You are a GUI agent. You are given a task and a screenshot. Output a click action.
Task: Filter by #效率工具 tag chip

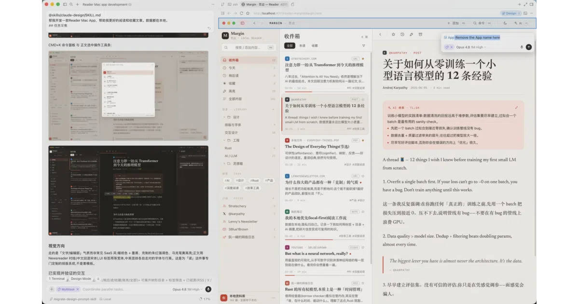click(251, 188)
